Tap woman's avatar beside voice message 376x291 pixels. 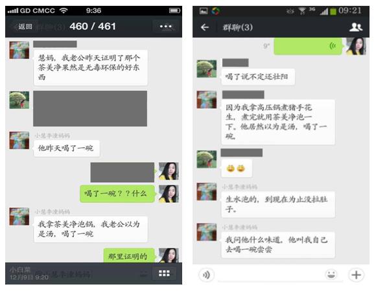tap(356, 46)
